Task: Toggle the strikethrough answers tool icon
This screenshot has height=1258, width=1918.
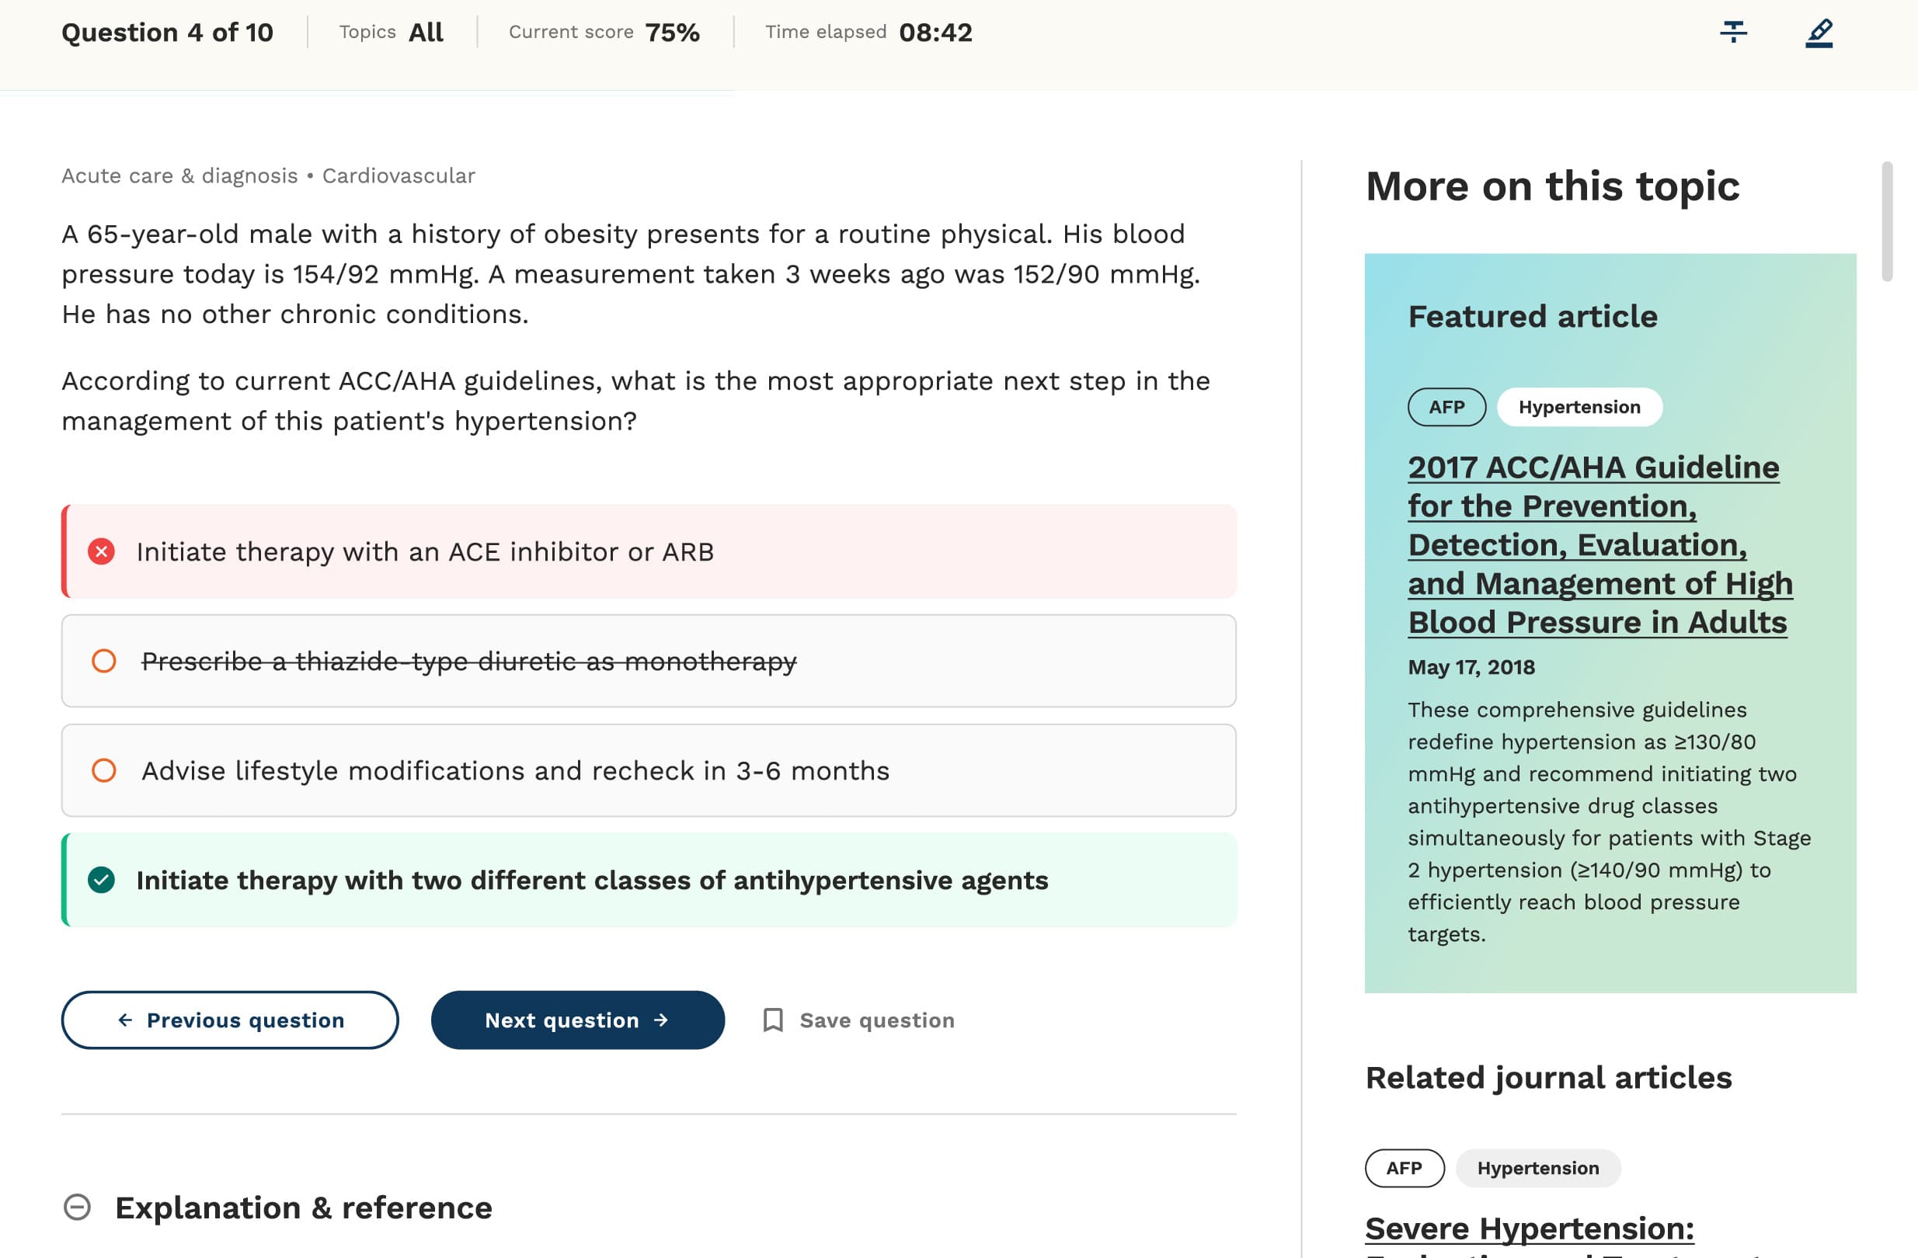Action: (x=1732, y=32)
